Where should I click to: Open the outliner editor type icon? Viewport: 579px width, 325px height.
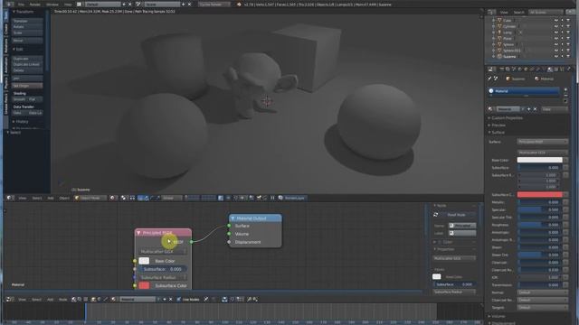(x=490, y=12)
